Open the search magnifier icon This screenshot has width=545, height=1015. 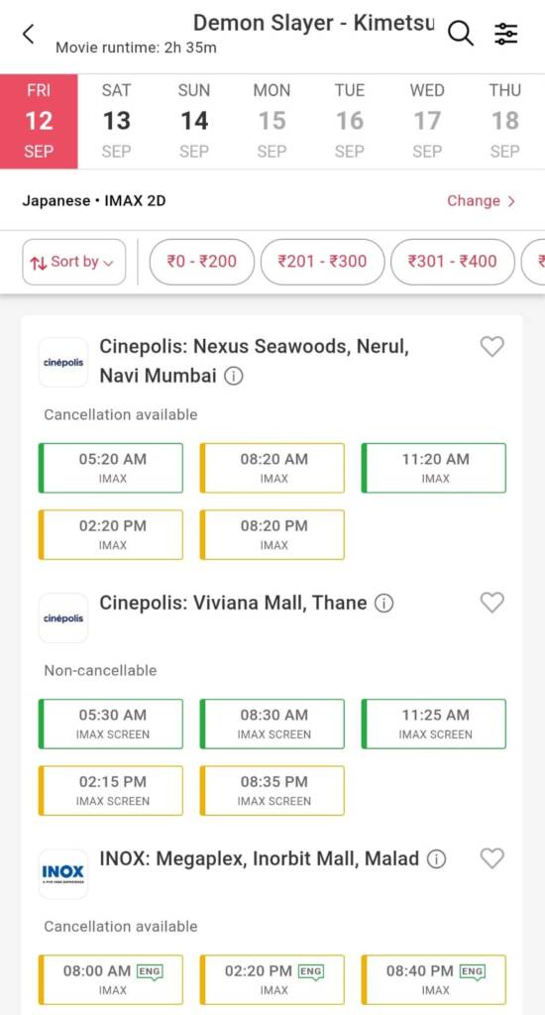click(460, 33)
